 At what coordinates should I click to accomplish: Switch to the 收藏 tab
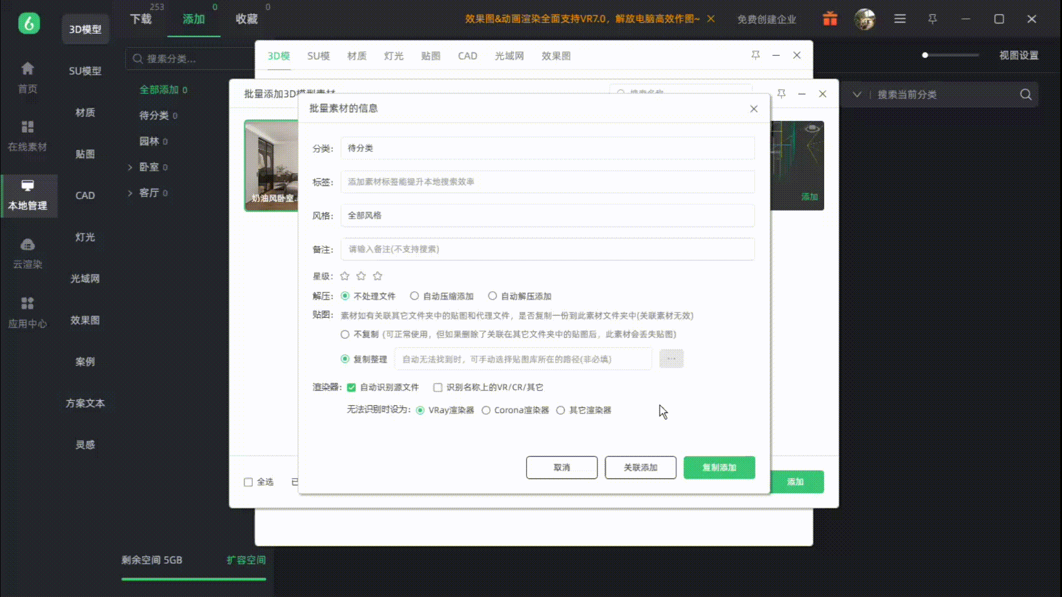[247, 19]
